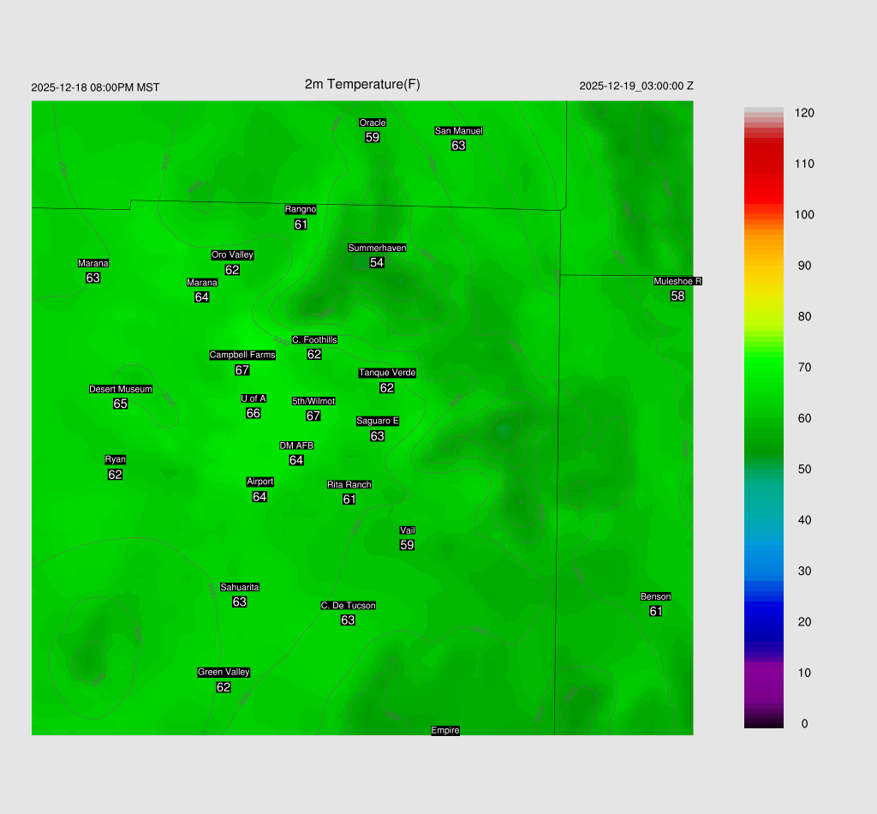
Task: Select the Green Valley station label
Action: point(224,672)
